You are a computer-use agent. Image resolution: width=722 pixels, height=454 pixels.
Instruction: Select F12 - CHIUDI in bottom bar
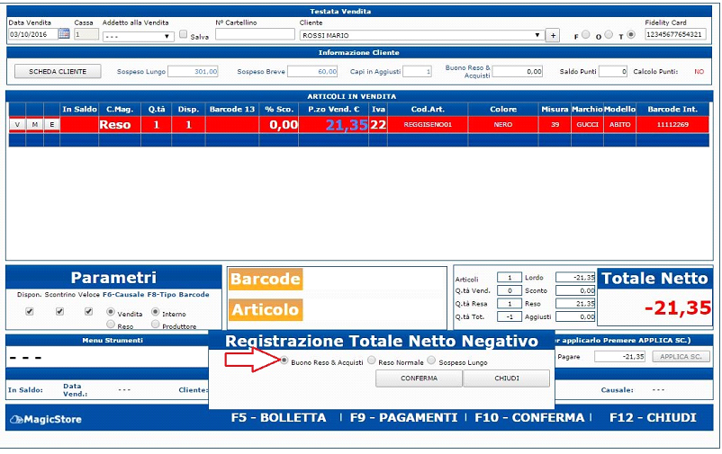[x=653, y=418]
